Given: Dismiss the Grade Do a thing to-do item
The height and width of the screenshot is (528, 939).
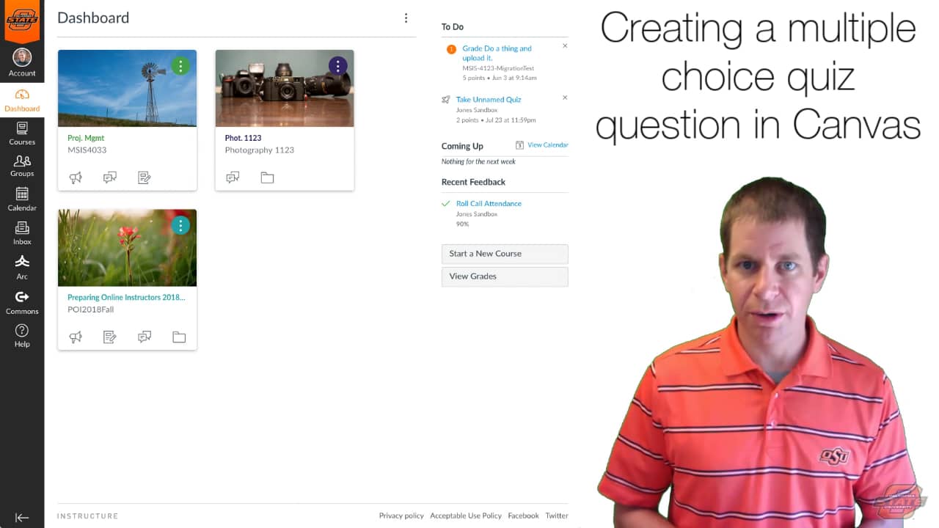Looking at the screenshot, I should pos(565,45).
